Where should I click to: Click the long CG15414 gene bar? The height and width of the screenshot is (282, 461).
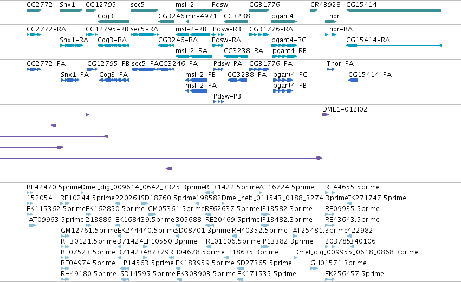(x=394, y=10)
